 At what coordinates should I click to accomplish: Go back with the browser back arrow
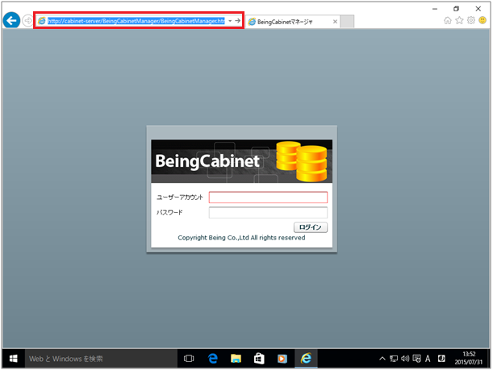coord(11,21)
